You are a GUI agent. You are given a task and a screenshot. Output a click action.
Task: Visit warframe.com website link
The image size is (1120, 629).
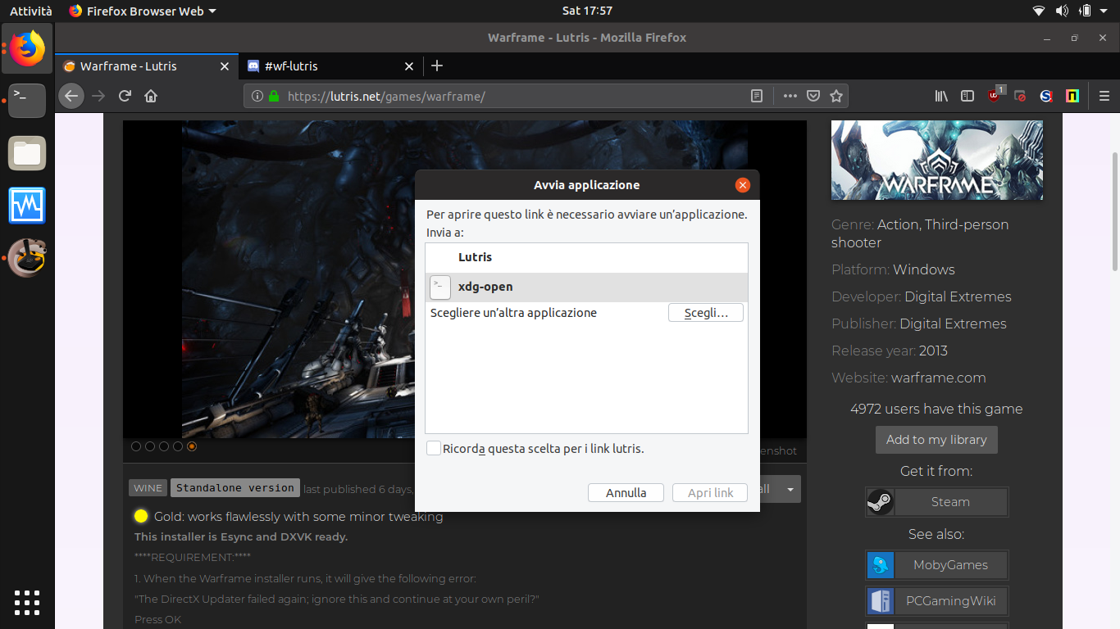point(938,378)
